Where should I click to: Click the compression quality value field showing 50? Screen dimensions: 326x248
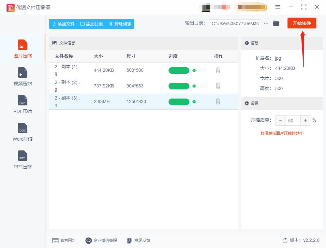(x=293, y=120)
